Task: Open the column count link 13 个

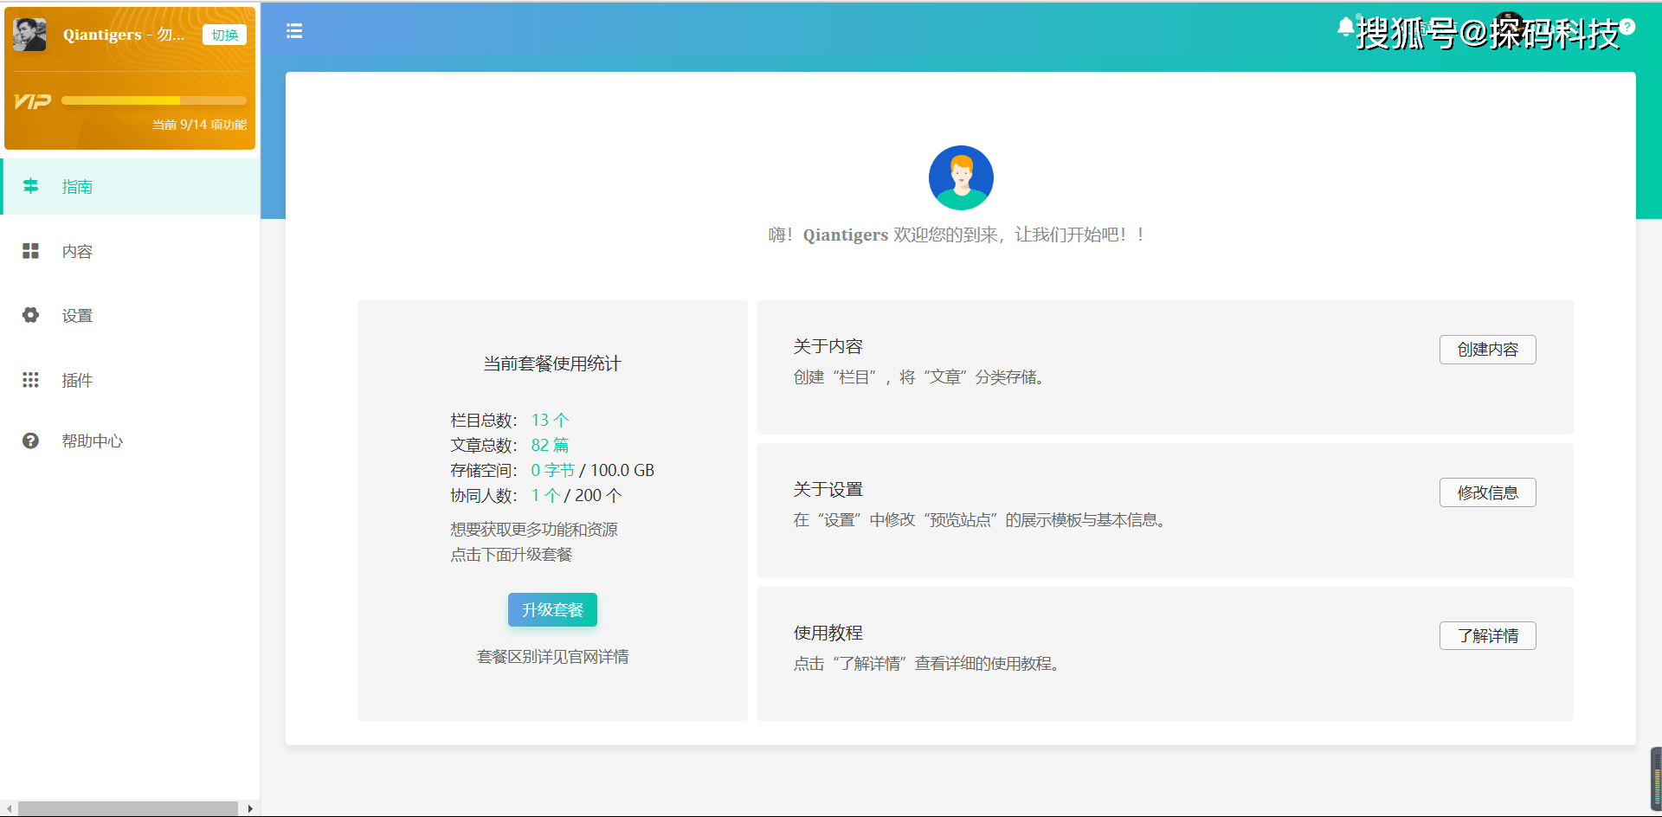Action: [549, 420]
